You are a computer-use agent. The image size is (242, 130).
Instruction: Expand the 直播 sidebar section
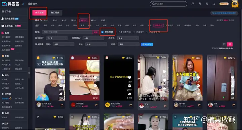pyautogui.click(x=5, y=33)
